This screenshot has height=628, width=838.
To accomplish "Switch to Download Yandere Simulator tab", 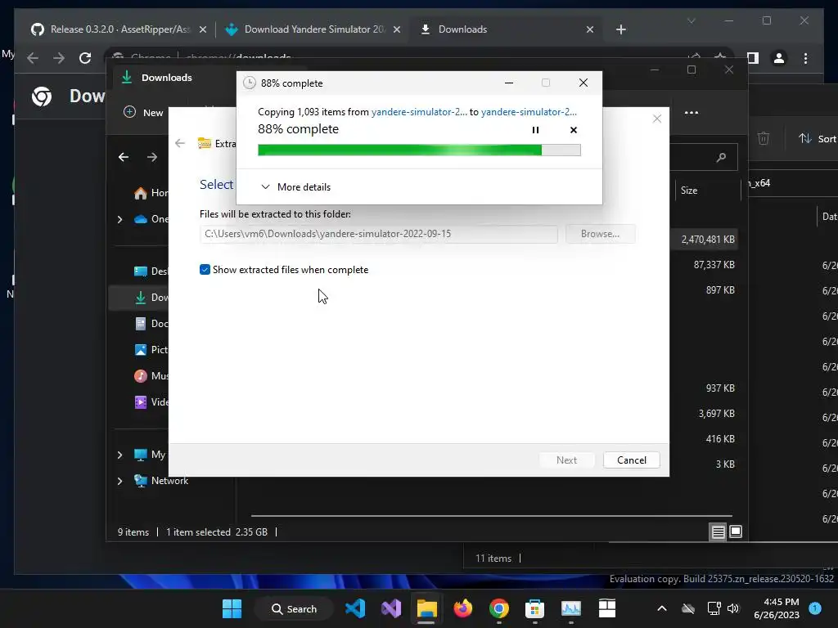I will 305,29.
